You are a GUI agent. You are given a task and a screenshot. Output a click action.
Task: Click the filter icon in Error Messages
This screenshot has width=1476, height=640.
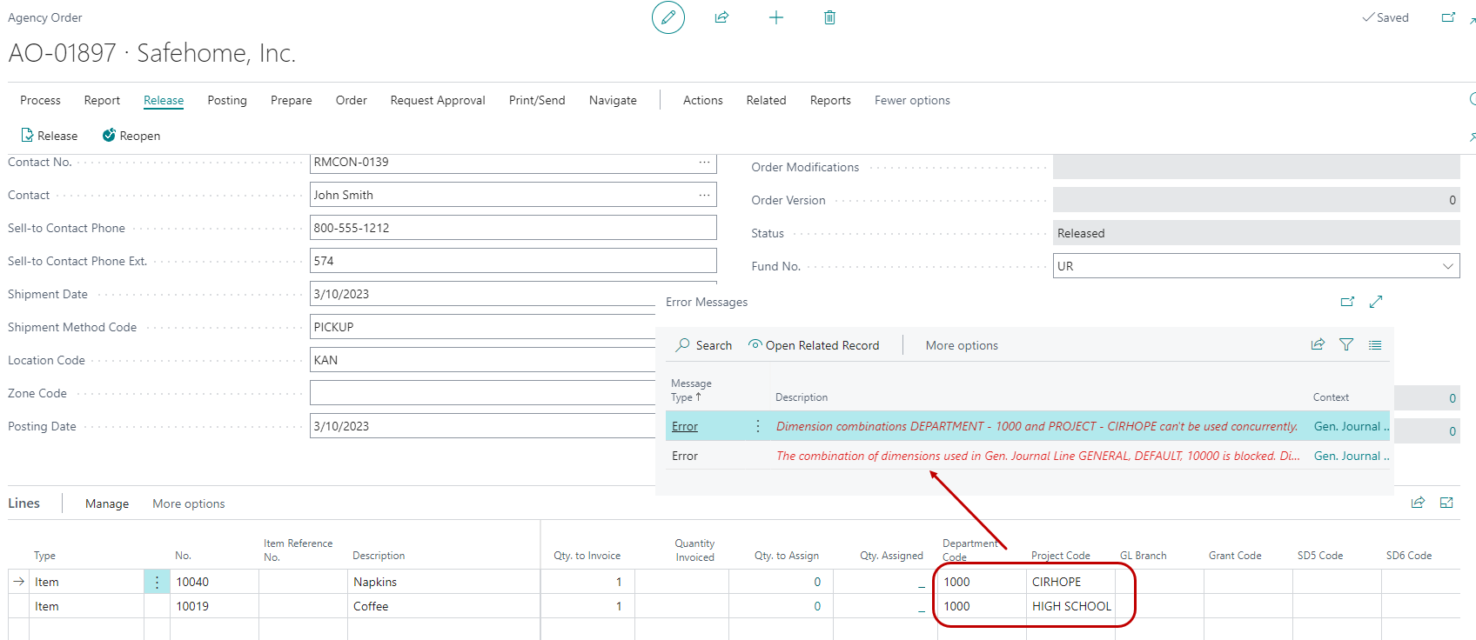coord(1346,345)
